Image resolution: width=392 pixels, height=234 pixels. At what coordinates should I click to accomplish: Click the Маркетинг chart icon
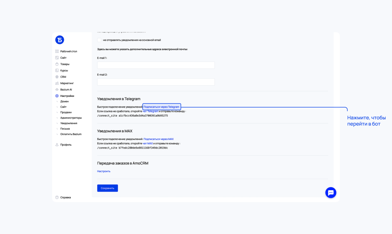click(57, 83)
